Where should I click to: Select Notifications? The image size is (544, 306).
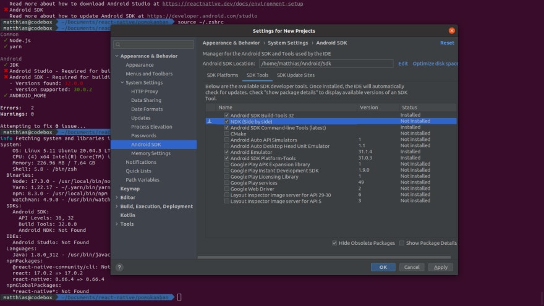pyautogui.click(x=141, y=162)
